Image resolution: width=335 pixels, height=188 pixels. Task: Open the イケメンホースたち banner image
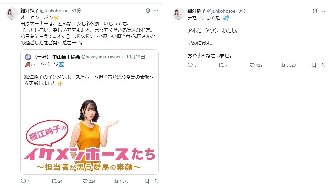click(89, 134)
